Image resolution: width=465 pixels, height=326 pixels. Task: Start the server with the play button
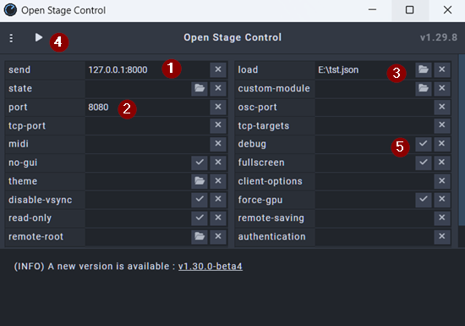coord(39,37)
